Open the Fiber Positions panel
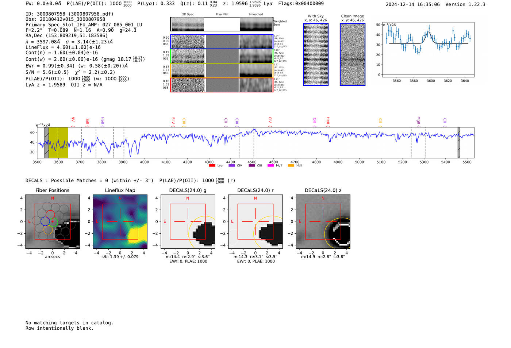The height and width of the screenshot is (348, 511). click(x=53, y=222)
